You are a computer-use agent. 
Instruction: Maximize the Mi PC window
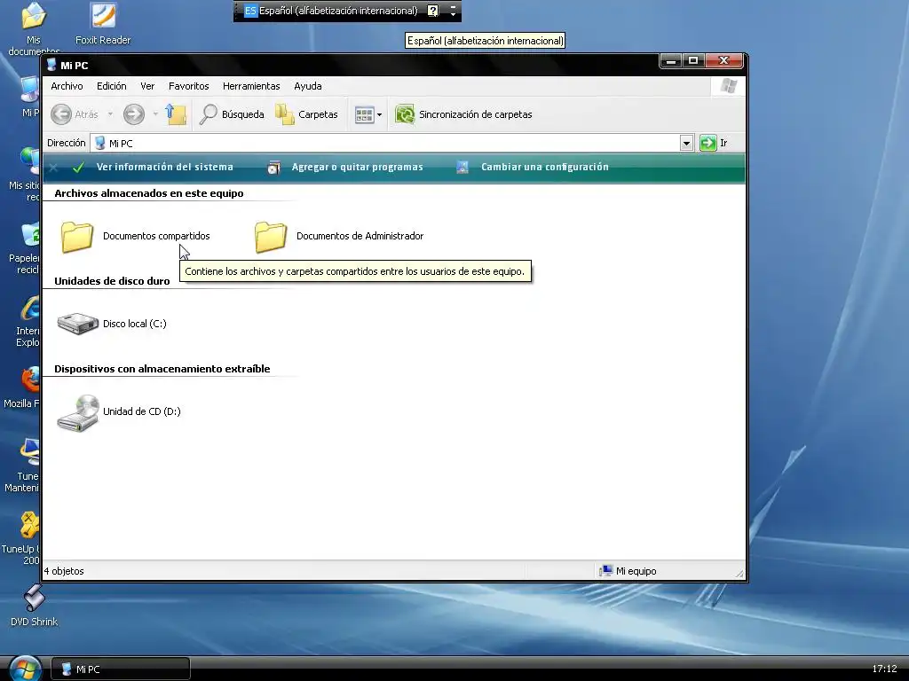[x=693, y=60]
